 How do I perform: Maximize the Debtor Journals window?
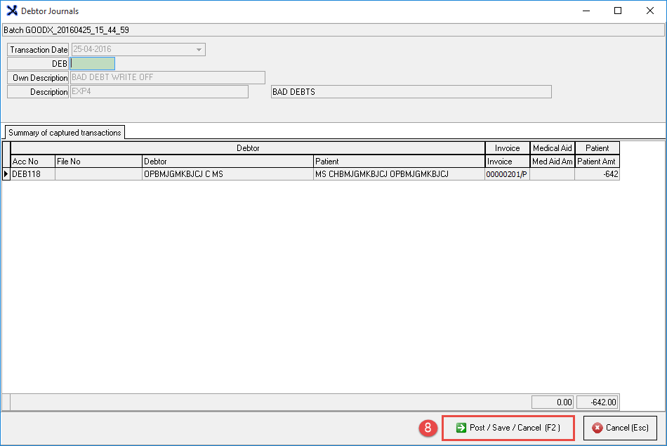tap(618, 11)
